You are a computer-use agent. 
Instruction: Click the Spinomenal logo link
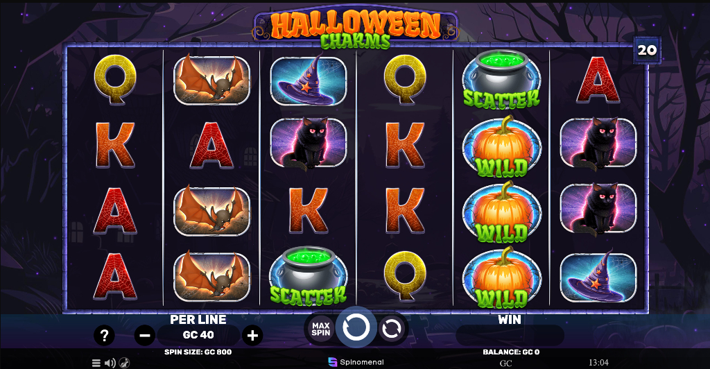click(x=356, y=362)
